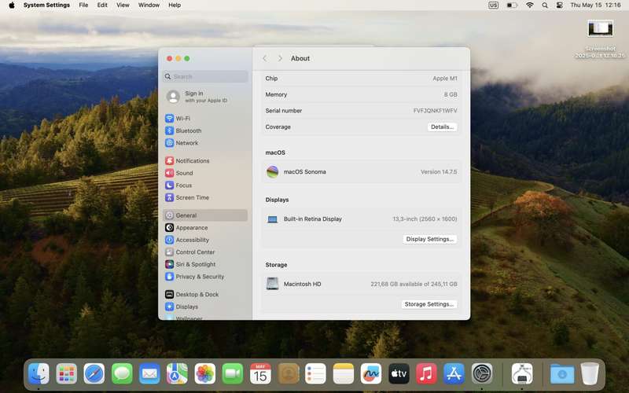Open the Trash in the Dock
The image size is (629, 393).
pyautogui.click(x=590, y=374)
